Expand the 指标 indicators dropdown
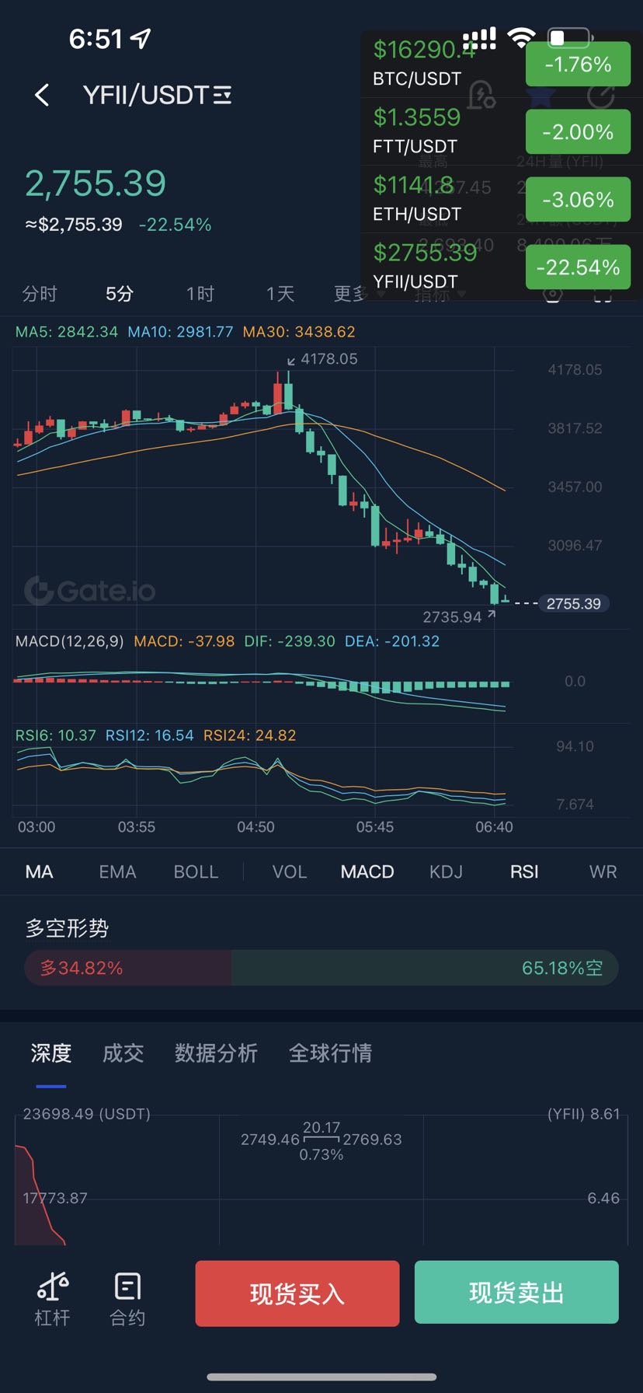The width and height of the screenshot is (643, 1393). [440, 295]
